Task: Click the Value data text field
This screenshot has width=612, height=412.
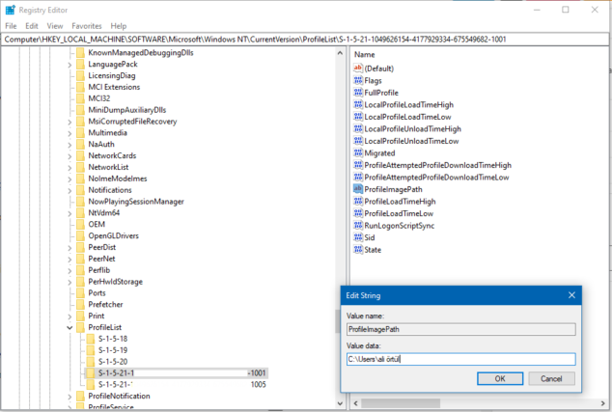Action: [x=459, y=359]
